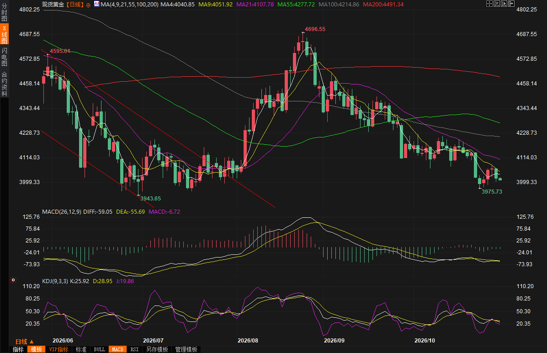Click the panel export arrow icon
Image resolution: width=547 pixels, height=353 pixels.
click(x=511, y=4)
